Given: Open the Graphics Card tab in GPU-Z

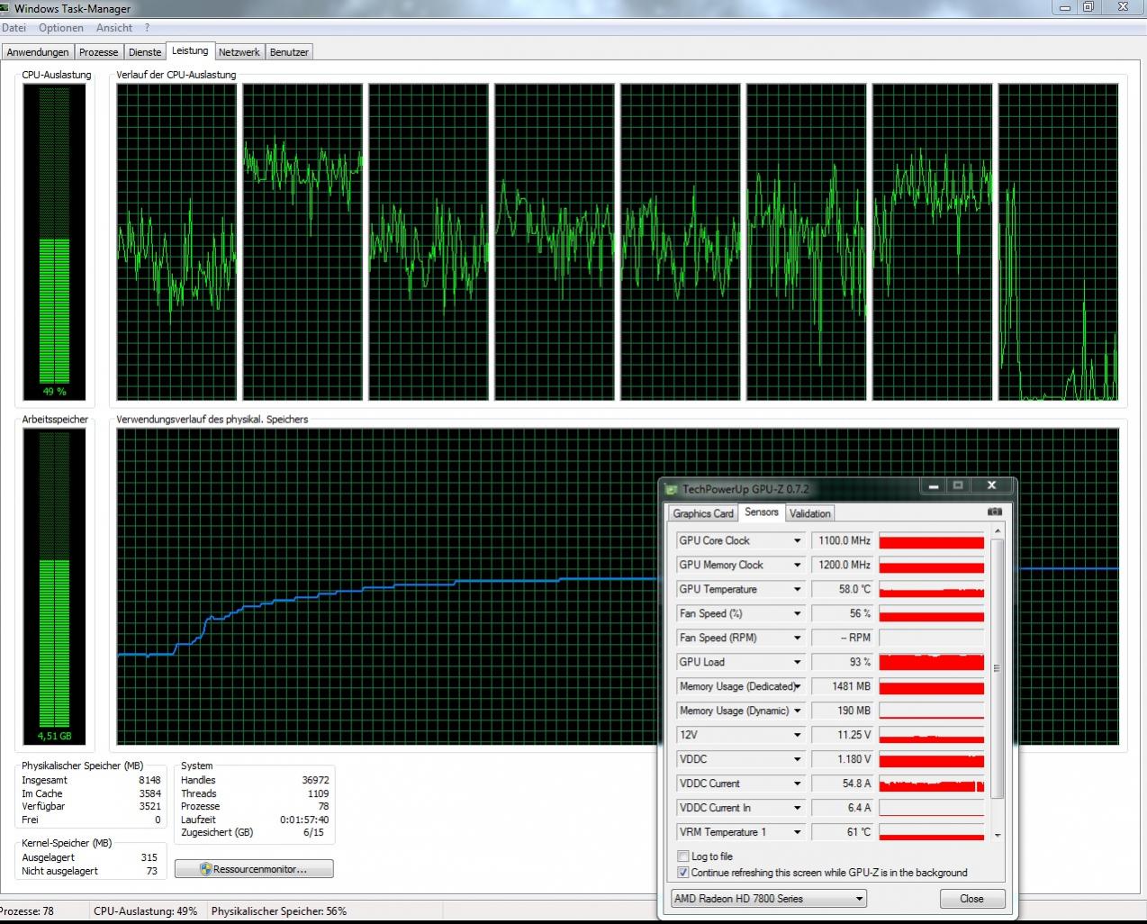Looking at the screenshot, I should click(703, 513).
